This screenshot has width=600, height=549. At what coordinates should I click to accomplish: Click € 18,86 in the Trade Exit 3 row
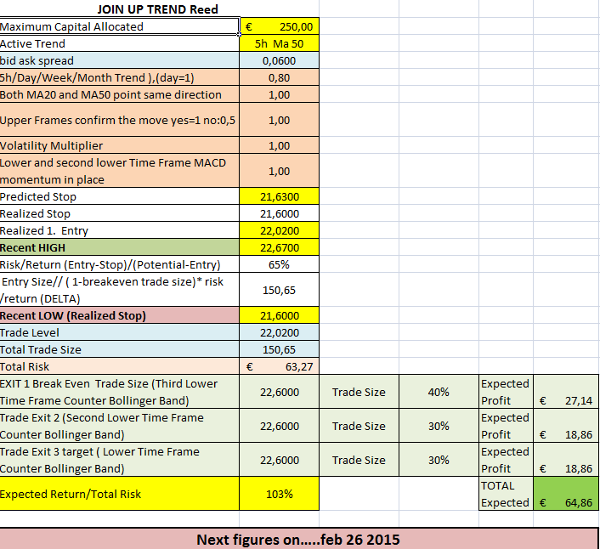(x=565, y=460)
